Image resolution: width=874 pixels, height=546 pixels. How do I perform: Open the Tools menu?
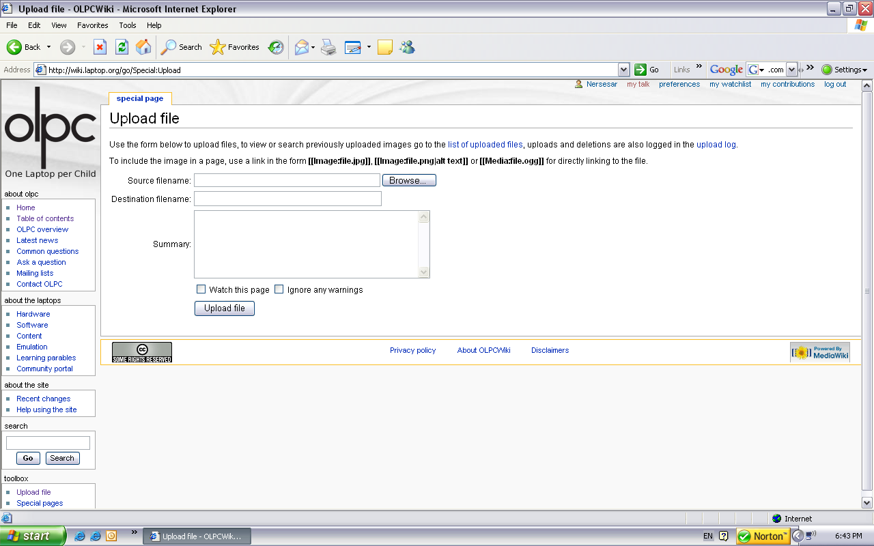[128, 25]
